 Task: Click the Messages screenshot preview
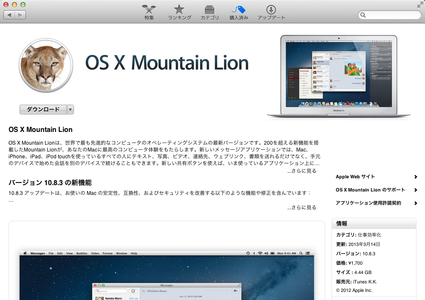click(x=167, y=275)
